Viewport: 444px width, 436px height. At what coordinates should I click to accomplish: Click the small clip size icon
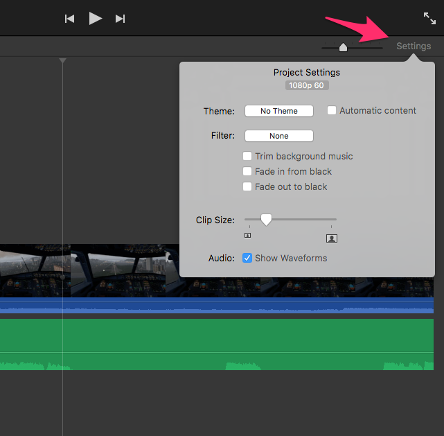tap(247, 236)
